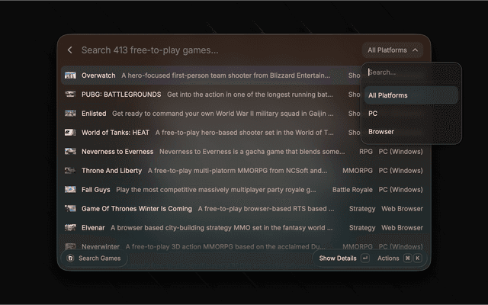The image size is (488, 305).
Task: Select the Search Games footer label
Action: pos(100,258)
